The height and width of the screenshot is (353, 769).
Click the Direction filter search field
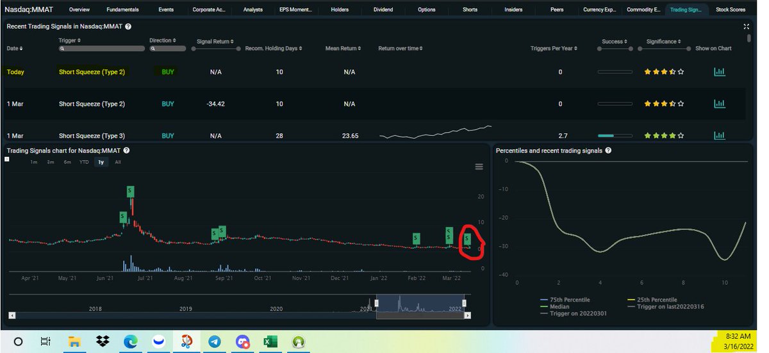168,49
